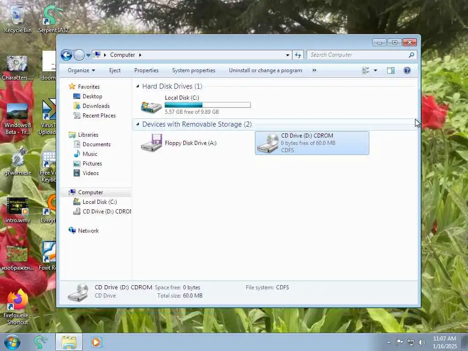The width and height of the screenshot is (468, 351).
Task: Go back using the Back arrow button
Action: (x=67, y=55)
